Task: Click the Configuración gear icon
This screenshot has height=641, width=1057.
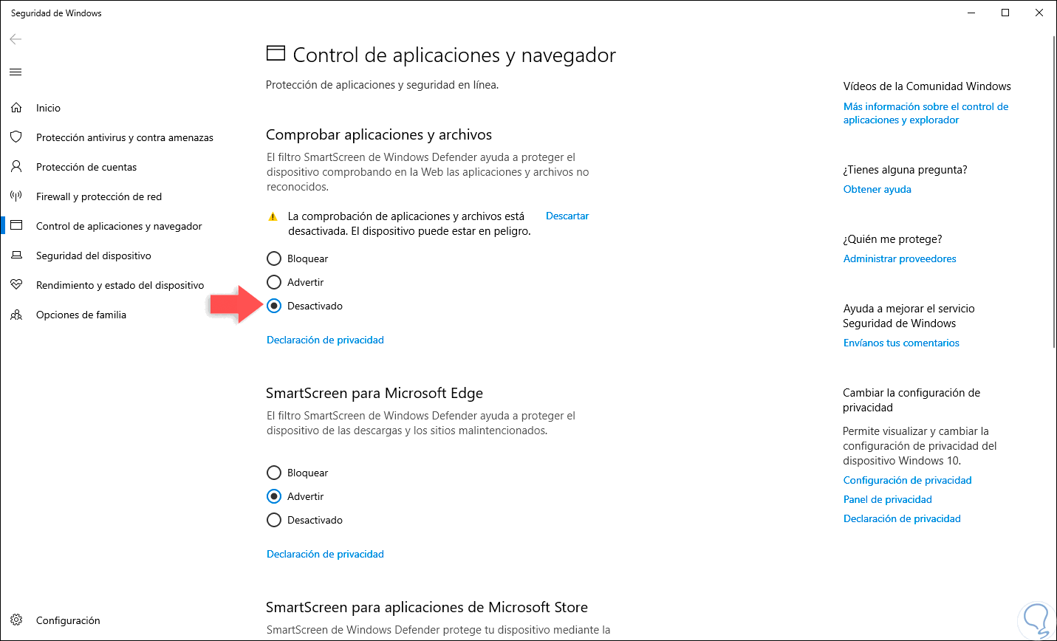Action: 16,620
